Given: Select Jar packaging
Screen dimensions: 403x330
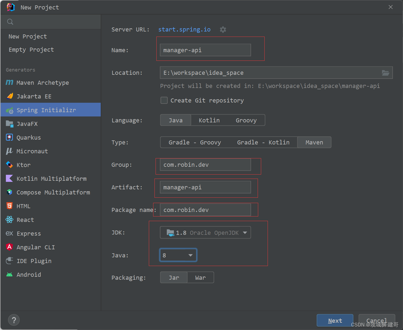Looking at the screenshot, I should pos(174,278).
